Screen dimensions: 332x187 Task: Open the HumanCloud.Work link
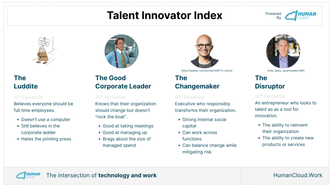click(298, 175)
